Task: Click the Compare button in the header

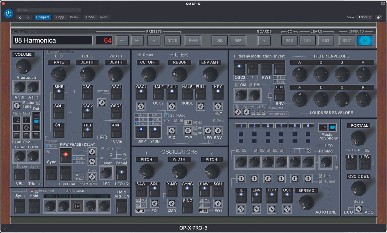Action: [43, 17]
